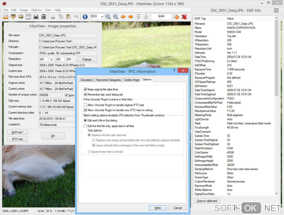Click the EXIF info* button
Viewport: 284px width, 215px height.
tap(18, 132)
